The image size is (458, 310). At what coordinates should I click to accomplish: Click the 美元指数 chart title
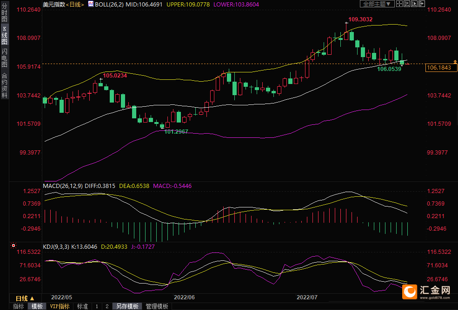coord(54,4)
